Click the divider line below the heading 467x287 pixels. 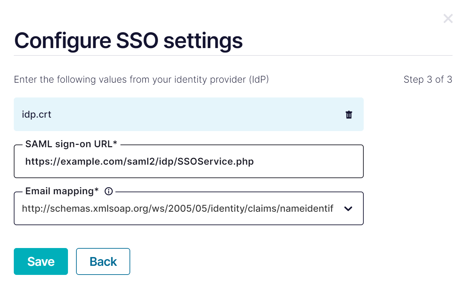(233, 55)
